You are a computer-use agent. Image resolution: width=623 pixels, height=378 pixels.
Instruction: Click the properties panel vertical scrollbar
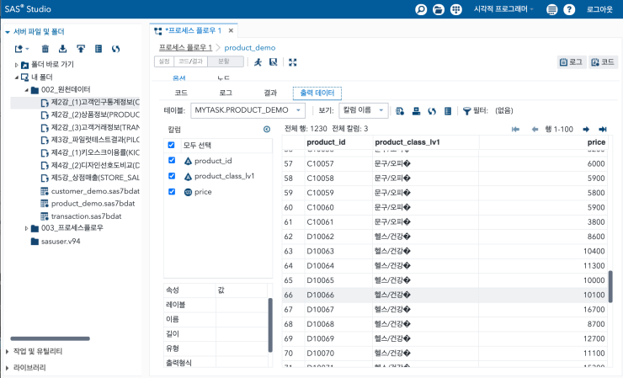[270, 325]
